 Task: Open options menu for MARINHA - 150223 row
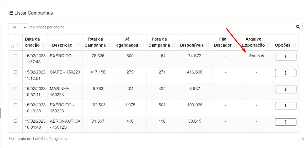(x=286, y=89)
